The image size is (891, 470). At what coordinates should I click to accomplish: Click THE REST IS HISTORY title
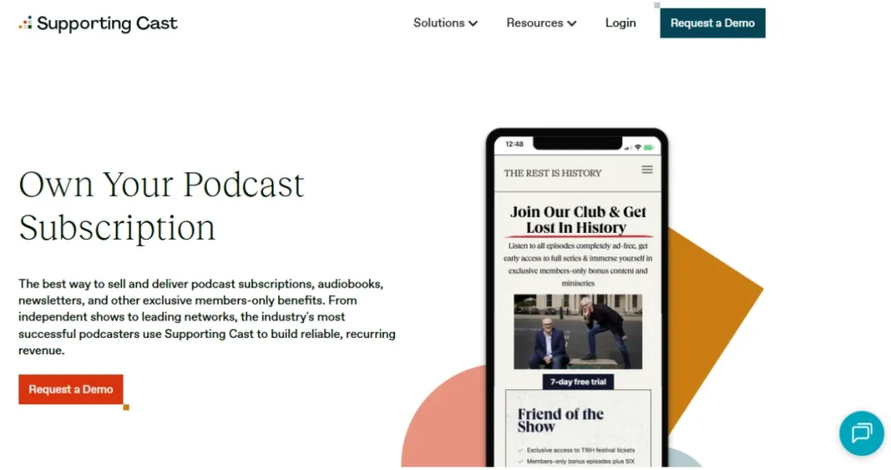pos(553,173)
